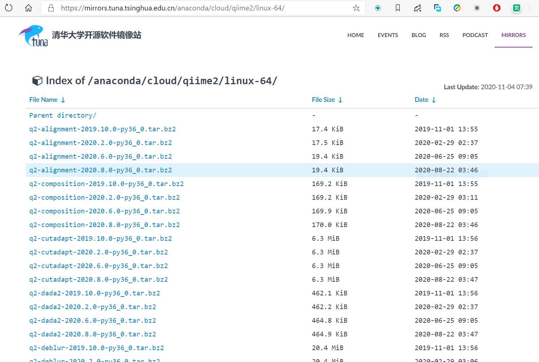Toggle File Name sort order arrow

pyautogui.click(x=63, y=100)
